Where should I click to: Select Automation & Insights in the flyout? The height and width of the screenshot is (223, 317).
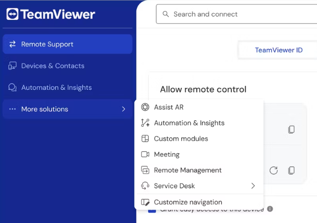[x=200, y=123]
